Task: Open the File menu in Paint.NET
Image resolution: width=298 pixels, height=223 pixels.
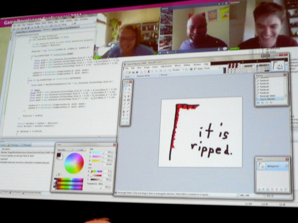Action: pos(127,69)
